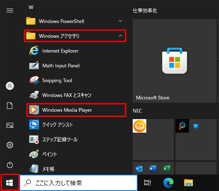Screen dimensions: 219x191
Task: Click the search magnifier icon
Action: click(28, 183)
